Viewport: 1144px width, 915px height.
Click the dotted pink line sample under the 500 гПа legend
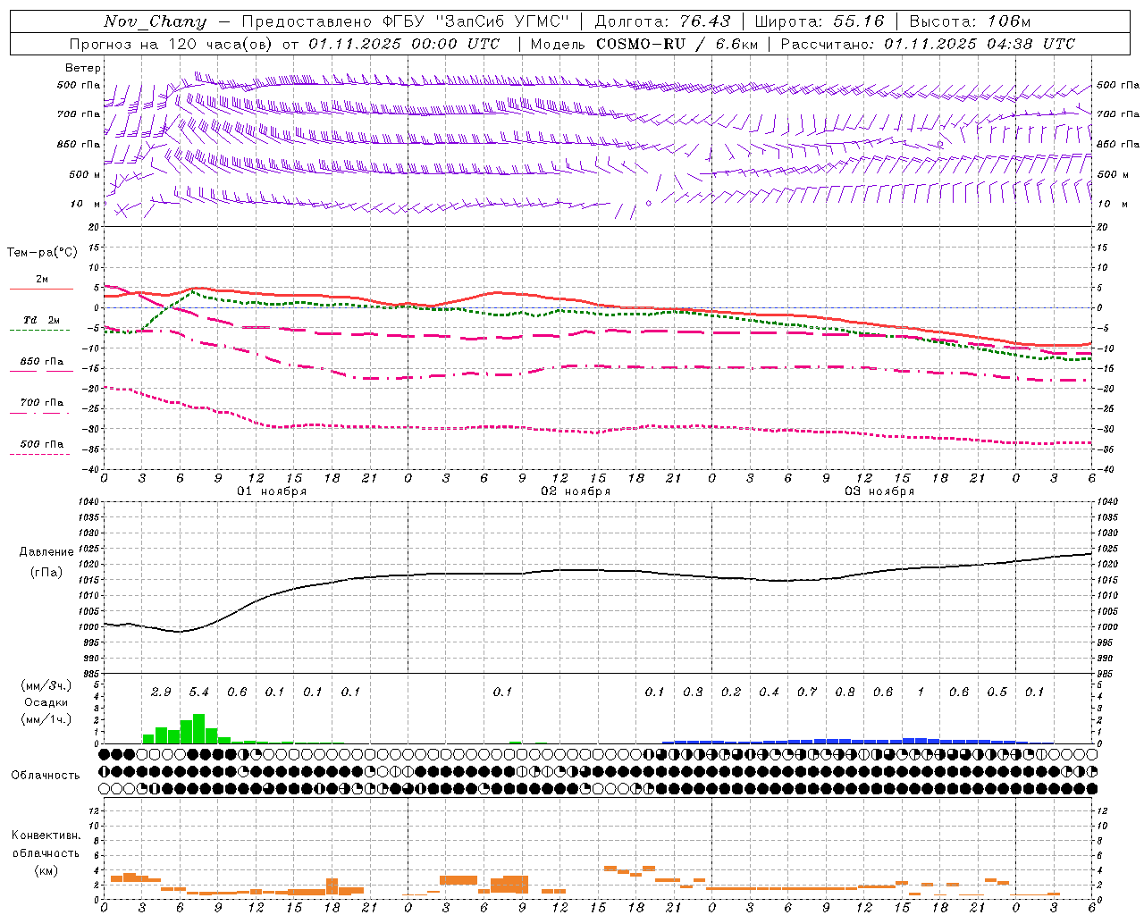(40, 455)
